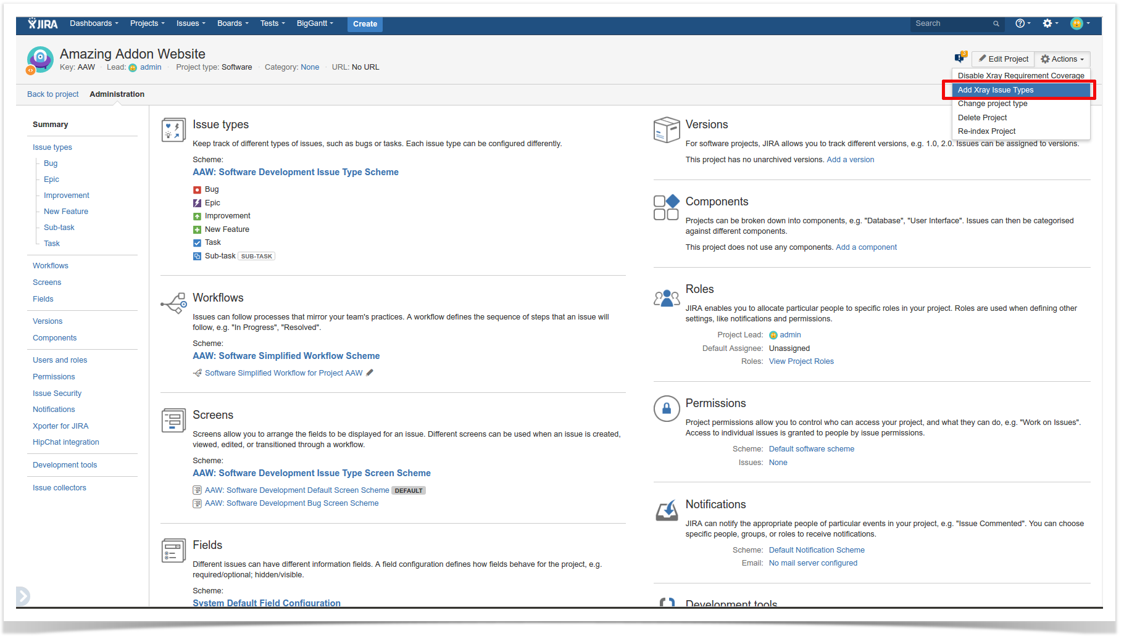Click the Screens section icon
Image resolution: width=1124 pixels, height=639 pixels.
pyautogui.click(x=173, y=420)
